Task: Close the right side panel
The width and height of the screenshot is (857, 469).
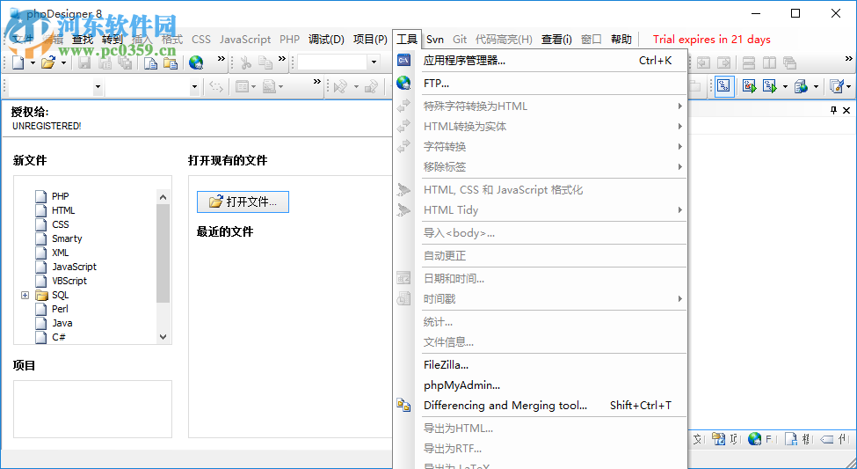Action: click(x=846, y=110)
